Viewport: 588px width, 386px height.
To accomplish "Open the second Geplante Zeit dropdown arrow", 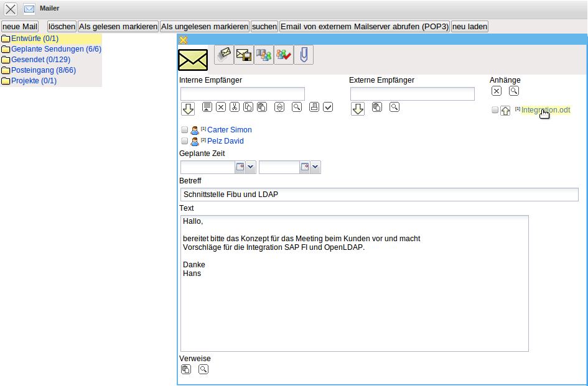I will 315,167.
